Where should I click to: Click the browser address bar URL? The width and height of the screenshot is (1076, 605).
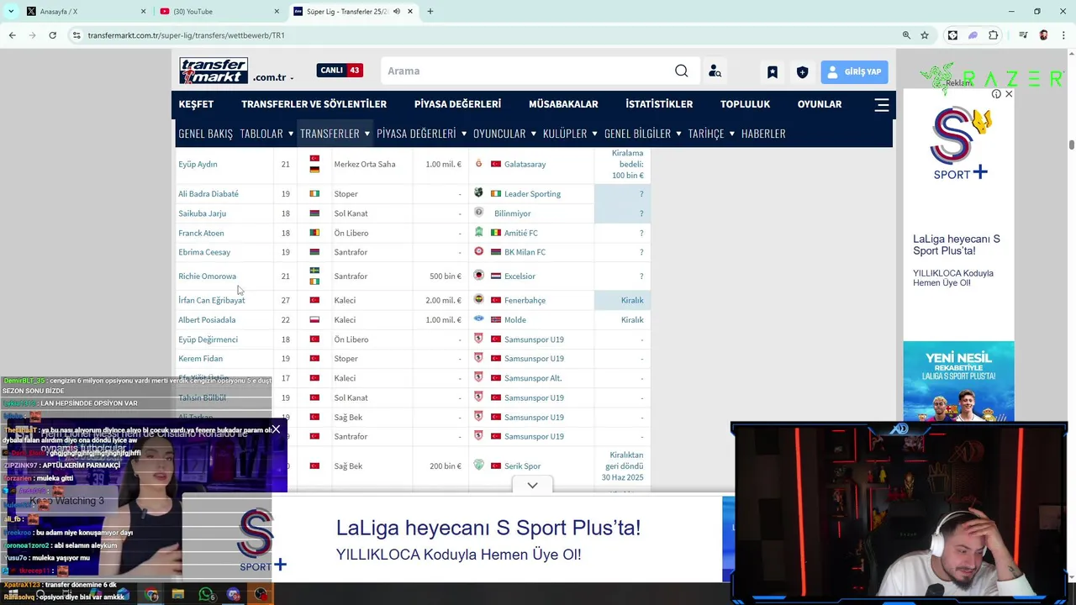186,35
